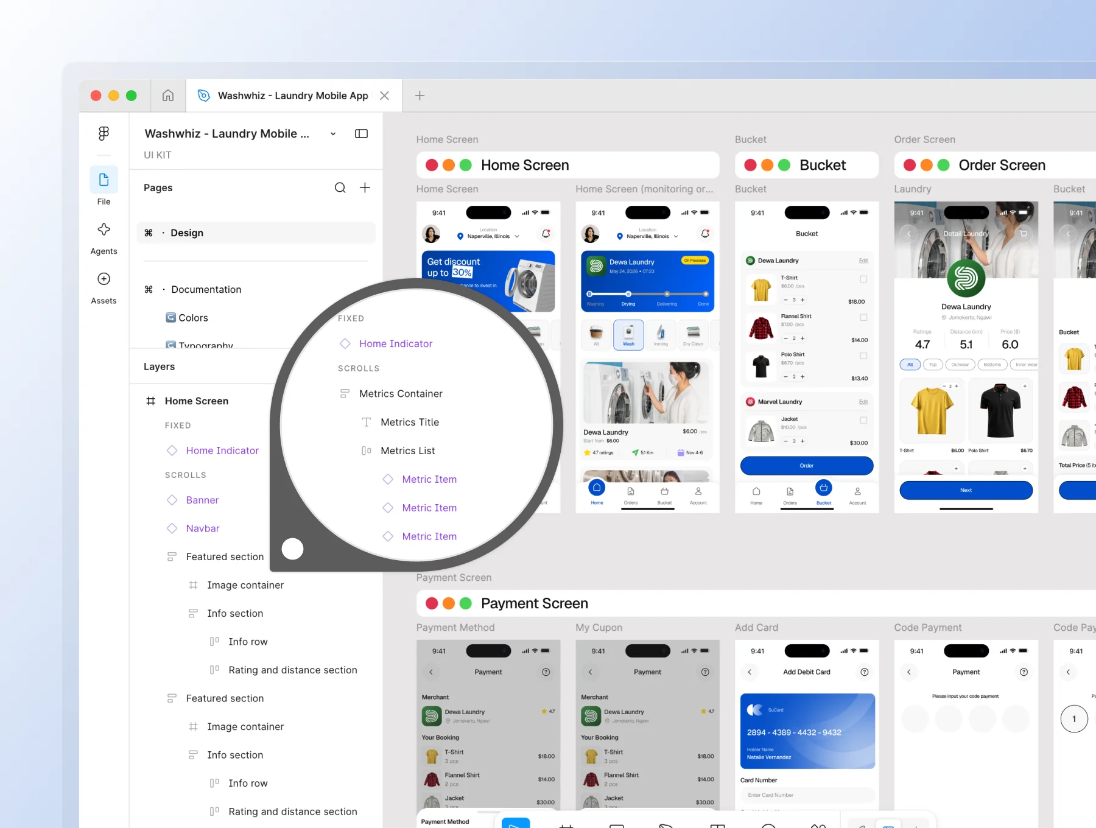
Task: Select the Home Screen frame layer
Action: pos(197,401)
